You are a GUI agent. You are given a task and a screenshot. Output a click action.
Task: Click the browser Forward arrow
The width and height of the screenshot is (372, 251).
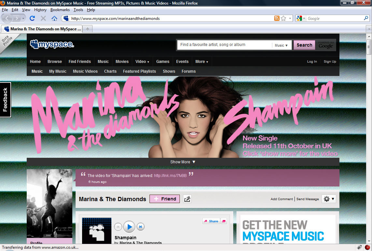17,18
